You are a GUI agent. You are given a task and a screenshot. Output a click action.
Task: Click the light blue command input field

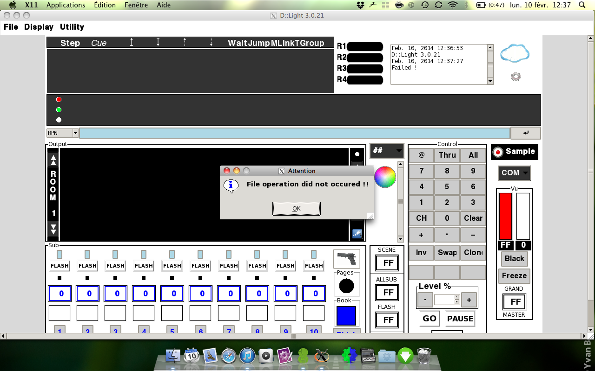pos(295,133)
